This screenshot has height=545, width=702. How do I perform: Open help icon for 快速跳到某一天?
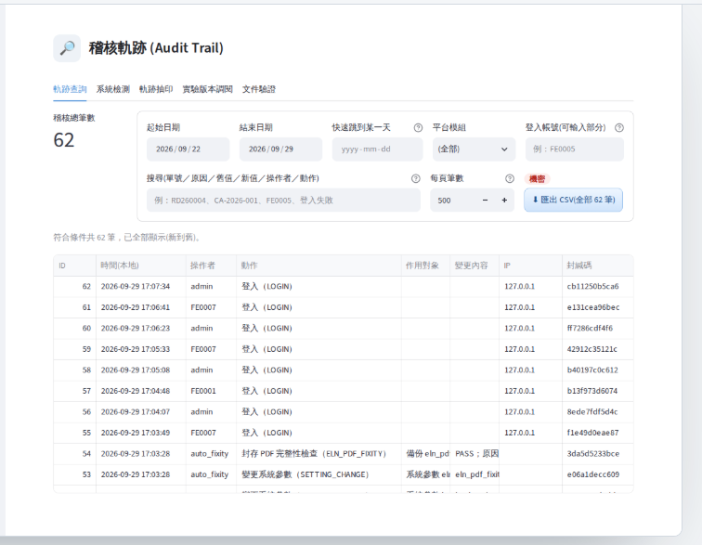pyautogui.click(x=418, y=127)
